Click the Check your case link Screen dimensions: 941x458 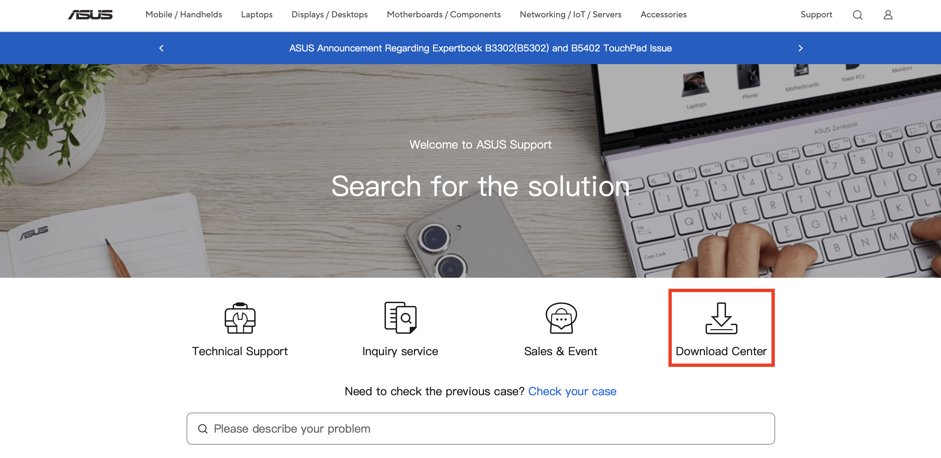tap(572, 391)
